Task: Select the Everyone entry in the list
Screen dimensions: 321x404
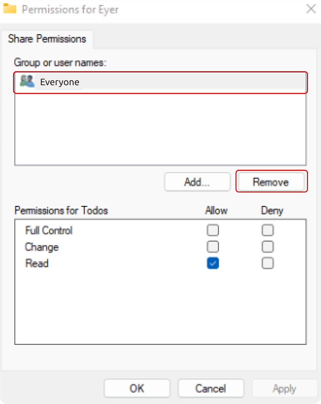Action: [x=160, y=83]
